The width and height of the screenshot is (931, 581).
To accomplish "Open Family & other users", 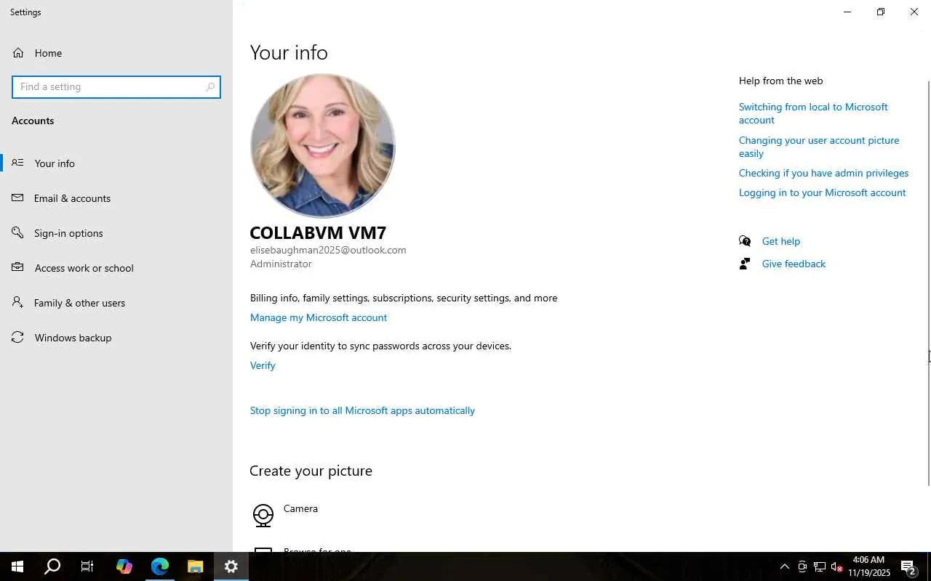I will [x=116, y=303].
